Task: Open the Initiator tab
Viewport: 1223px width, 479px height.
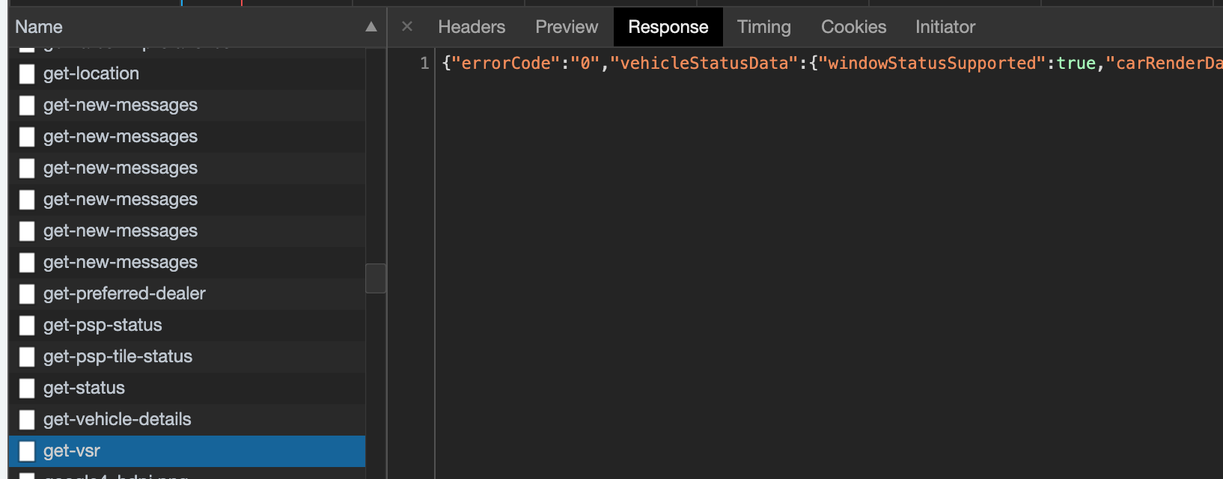Action: point(945,27)
